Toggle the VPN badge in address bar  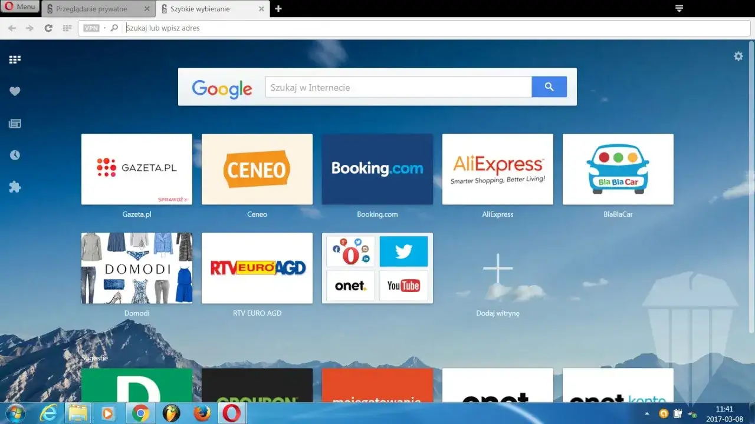[91, 28]
